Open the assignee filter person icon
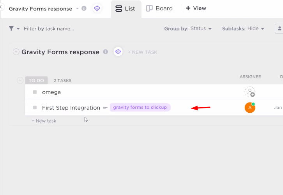This screenshot has height=195, width=283. pyautogui.click(x=279, y=28)
